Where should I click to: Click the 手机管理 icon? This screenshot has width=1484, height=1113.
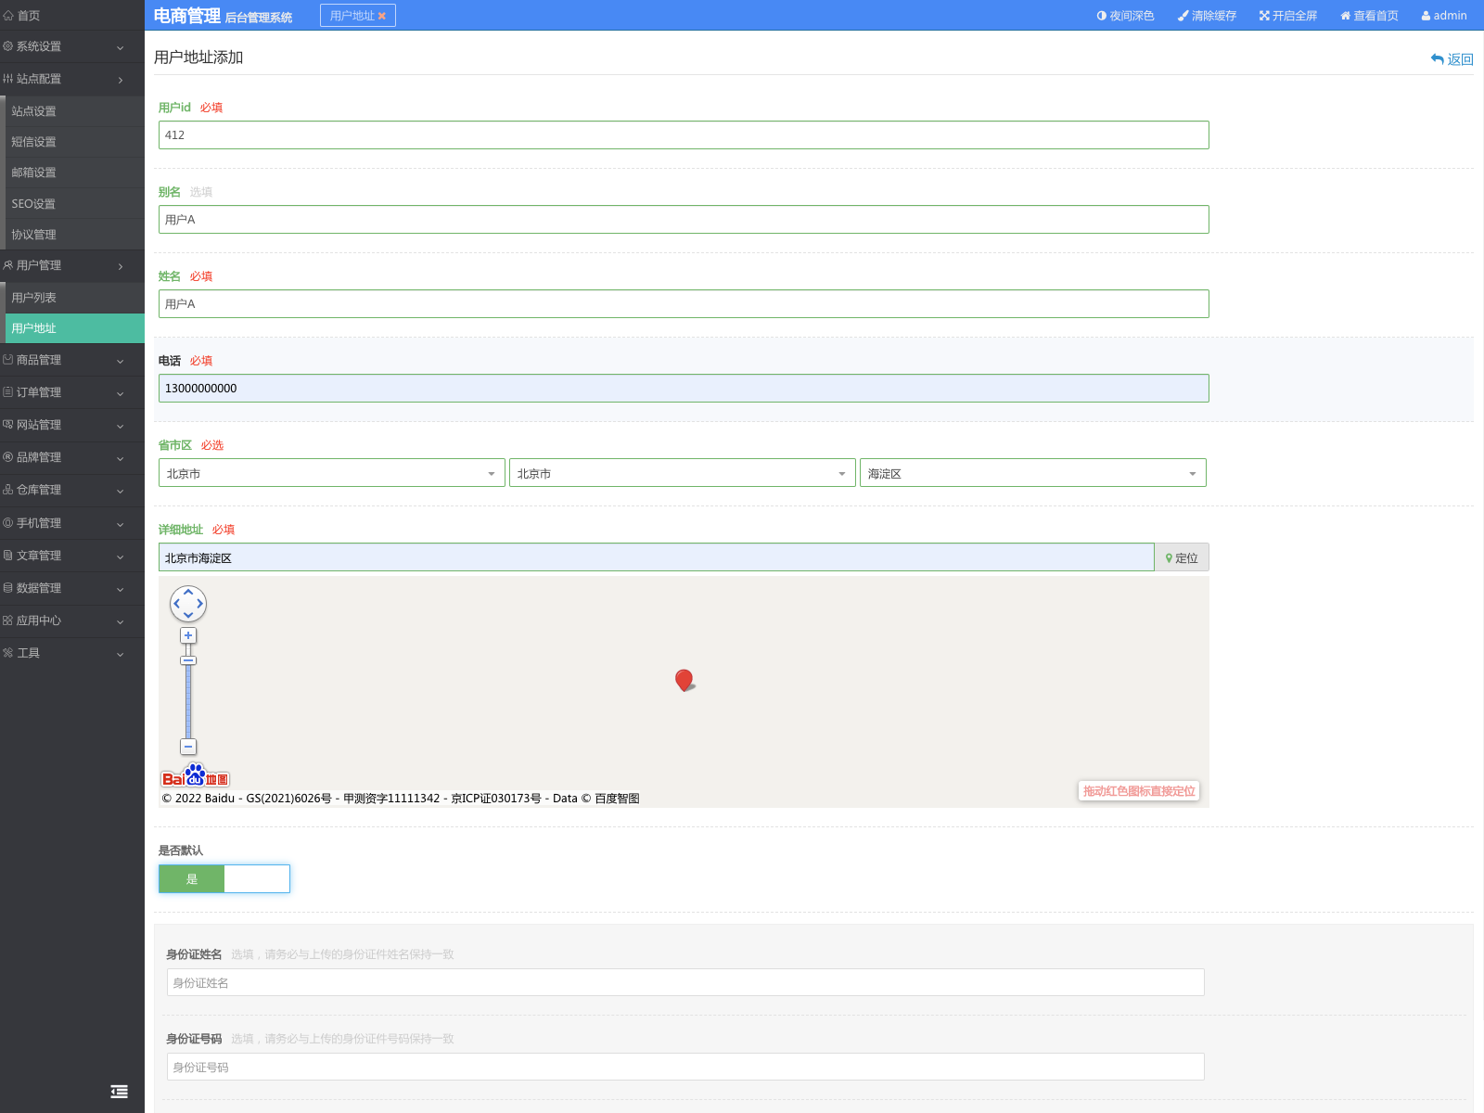(x=8, y=523)
